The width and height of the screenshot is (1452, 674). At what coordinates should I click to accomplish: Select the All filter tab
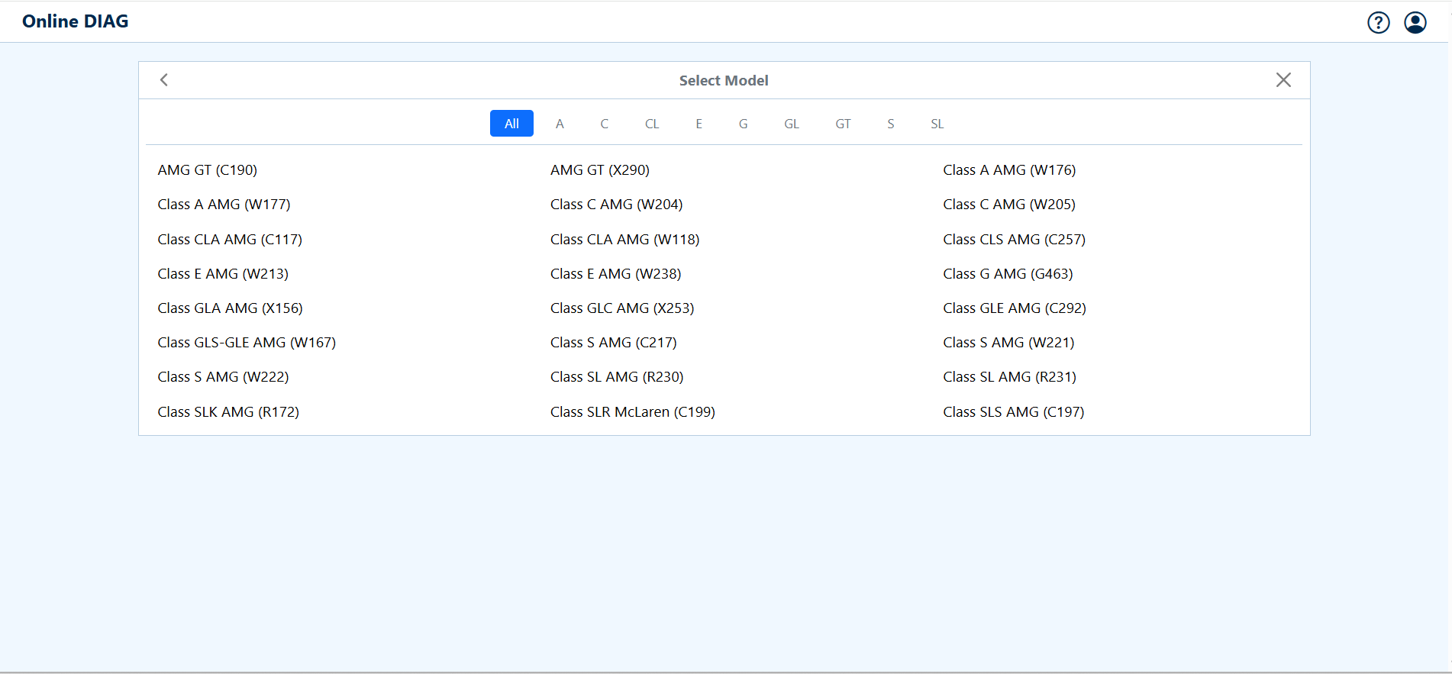pyautogui.click(x=511, y=124)
